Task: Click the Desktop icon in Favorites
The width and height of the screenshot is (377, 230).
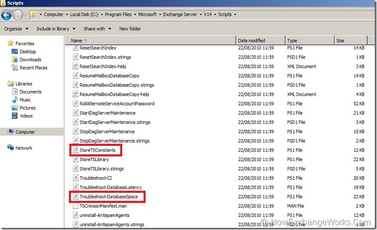Action: tap(15, 51)
